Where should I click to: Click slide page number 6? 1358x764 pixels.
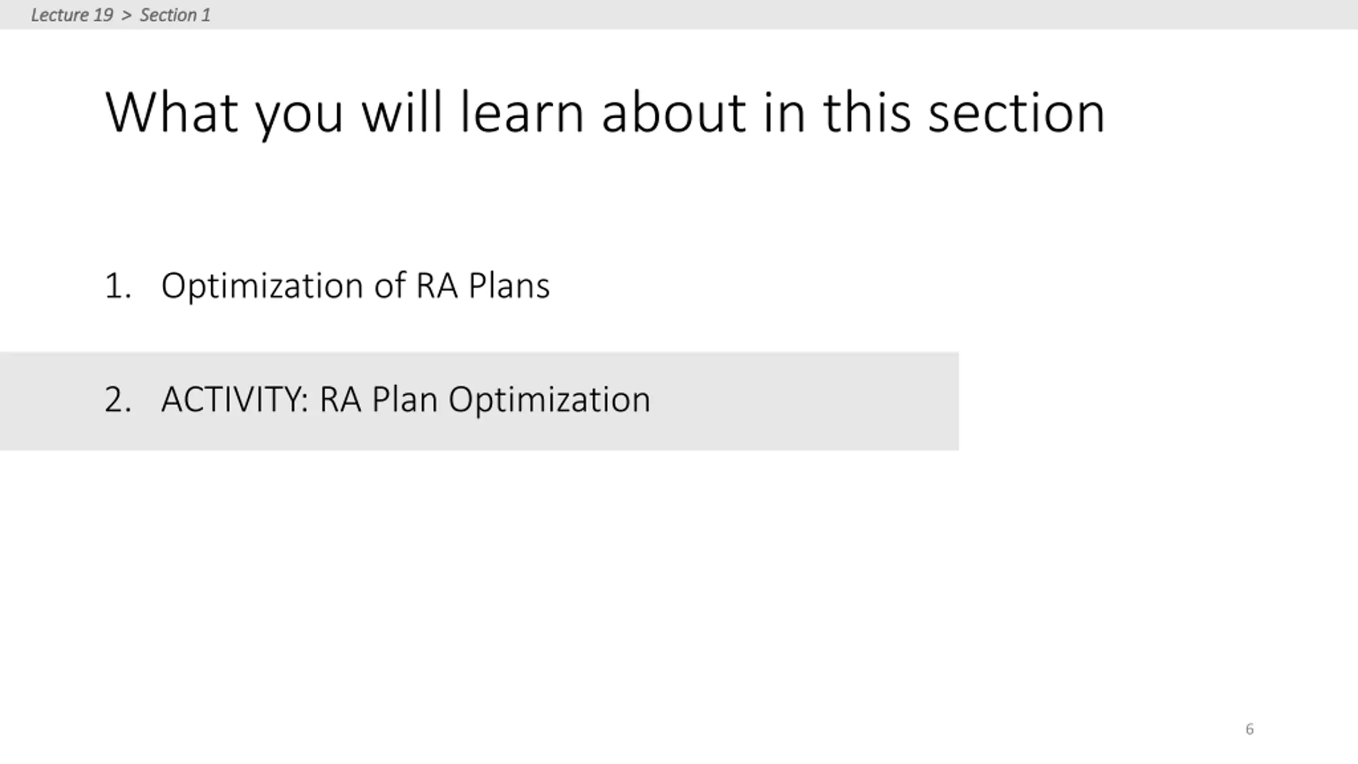[1249, 729]
